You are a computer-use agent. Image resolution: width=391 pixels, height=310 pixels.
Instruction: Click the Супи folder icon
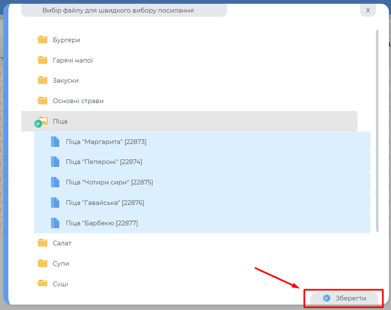click(x=42, y=263)
